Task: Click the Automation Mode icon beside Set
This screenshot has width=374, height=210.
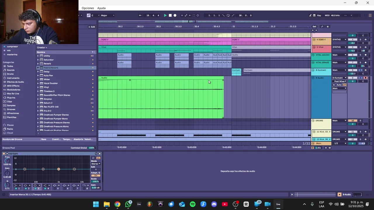Action: pyautogui.click(x=322, y=27)
